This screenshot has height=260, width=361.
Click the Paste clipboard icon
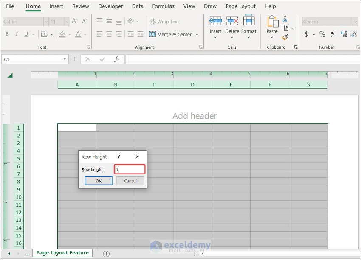[272, 21]
